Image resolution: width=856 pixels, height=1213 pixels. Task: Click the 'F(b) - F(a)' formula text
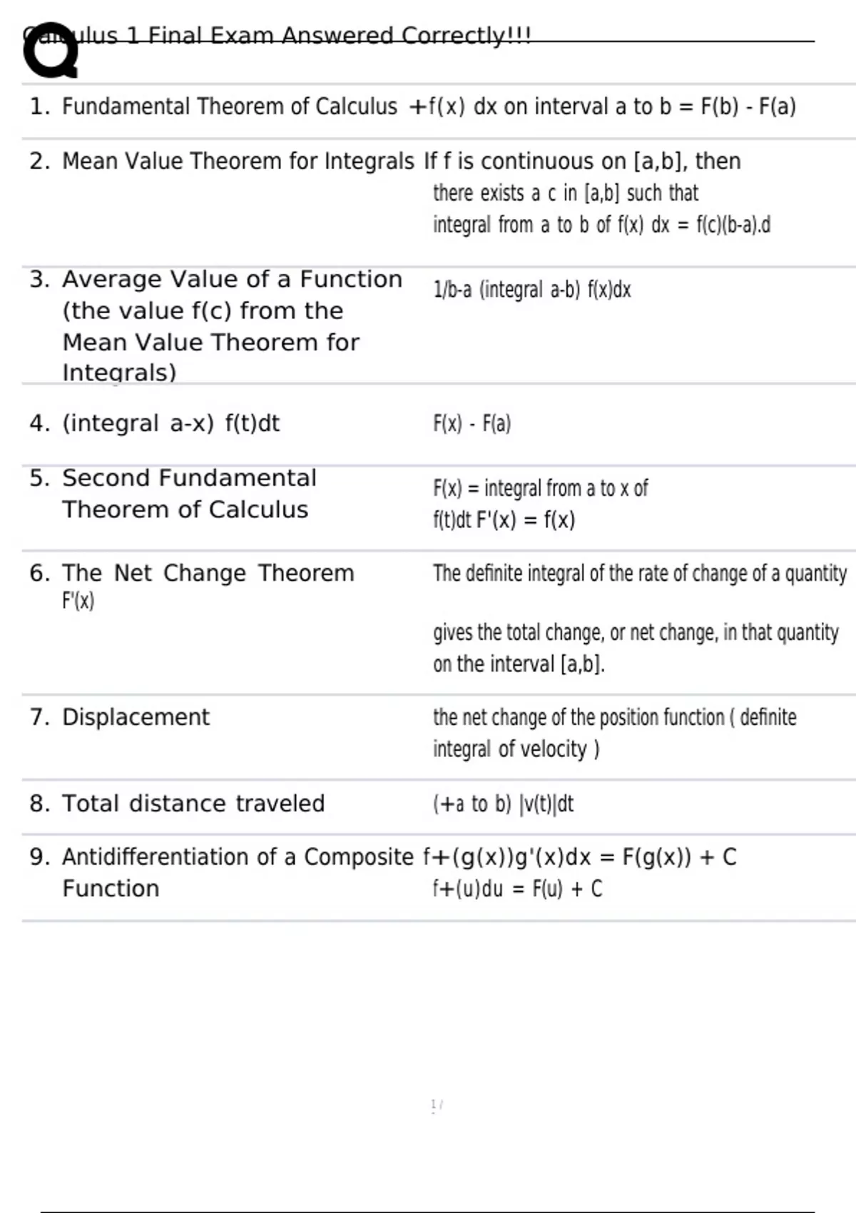[x=748, y=106]
